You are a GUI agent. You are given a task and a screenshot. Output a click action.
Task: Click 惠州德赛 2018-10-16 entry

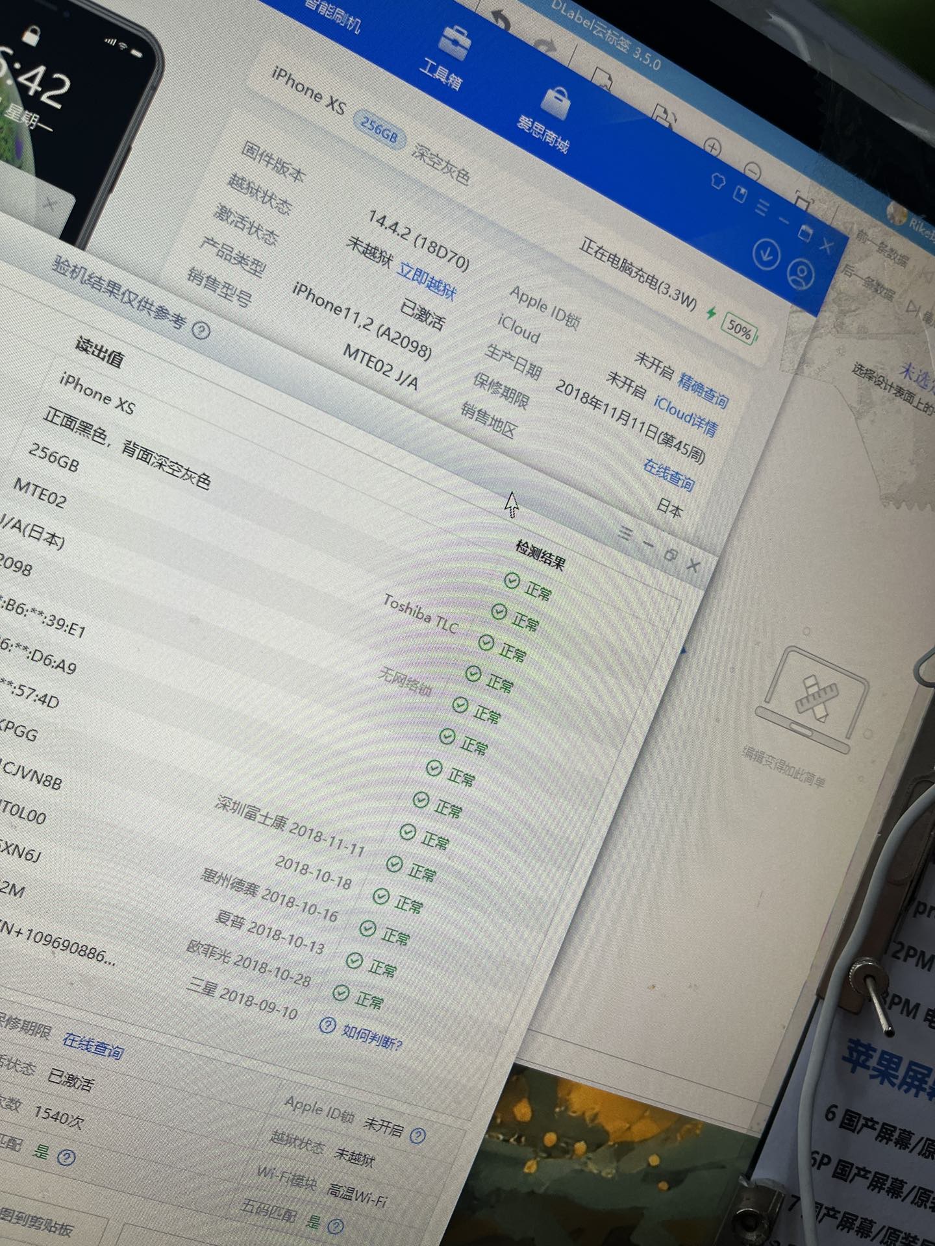(x=269, y=895)
